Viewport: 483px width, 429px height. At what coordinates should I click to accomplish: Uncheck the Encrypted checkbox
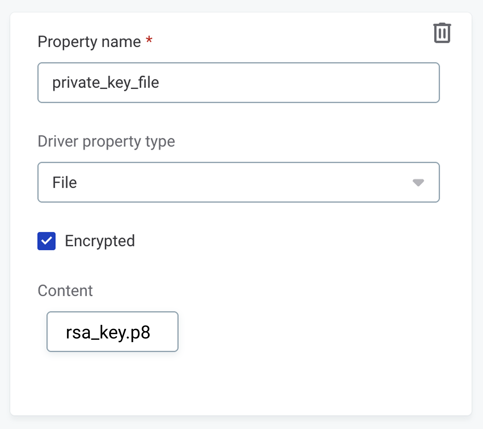[x=46, y=241]
